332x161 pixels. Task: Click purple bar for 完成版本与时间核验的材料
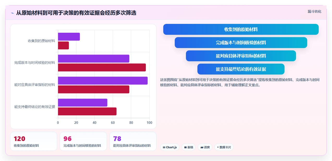click(x=94, y=59)
